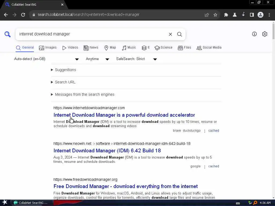Click the https://www.neowin.net URL text

pyautogui.click(x=73, y=144)
